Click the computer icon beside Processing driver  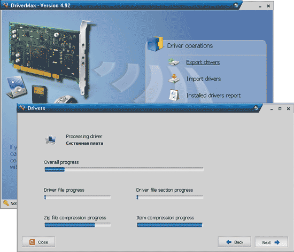51,140
